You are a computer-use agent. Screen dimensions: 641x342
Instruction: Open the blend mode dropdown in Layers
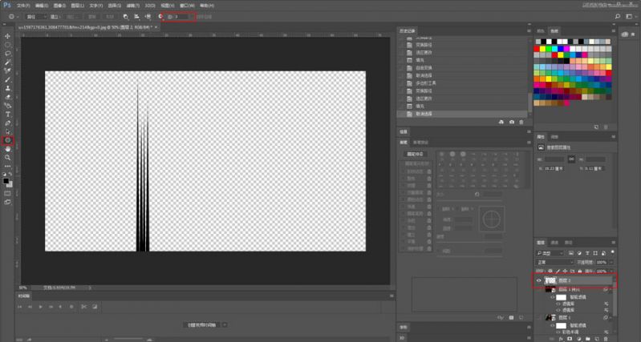(554, 262)
